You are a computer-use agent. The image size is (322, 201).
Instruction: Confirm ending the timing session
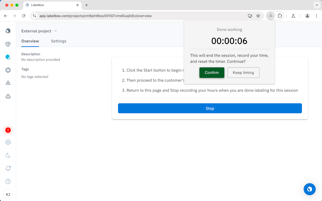tap(212, 73)
